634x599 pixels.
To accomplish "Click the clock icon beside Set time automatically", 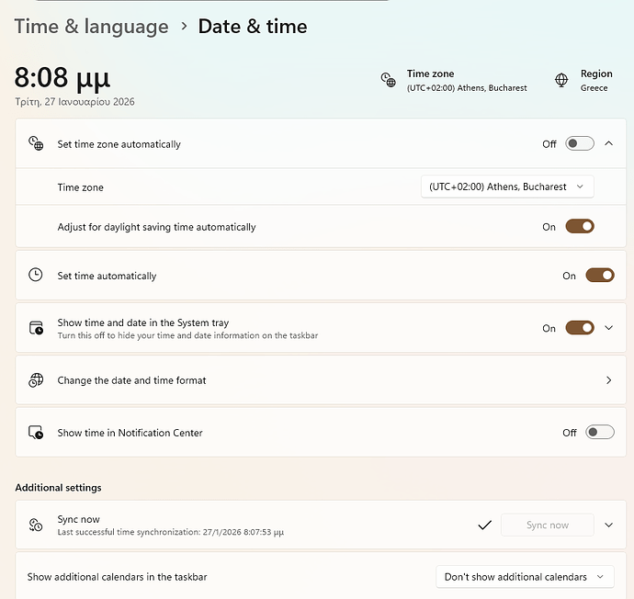I will pyautogui.click(x=36, y=275).
